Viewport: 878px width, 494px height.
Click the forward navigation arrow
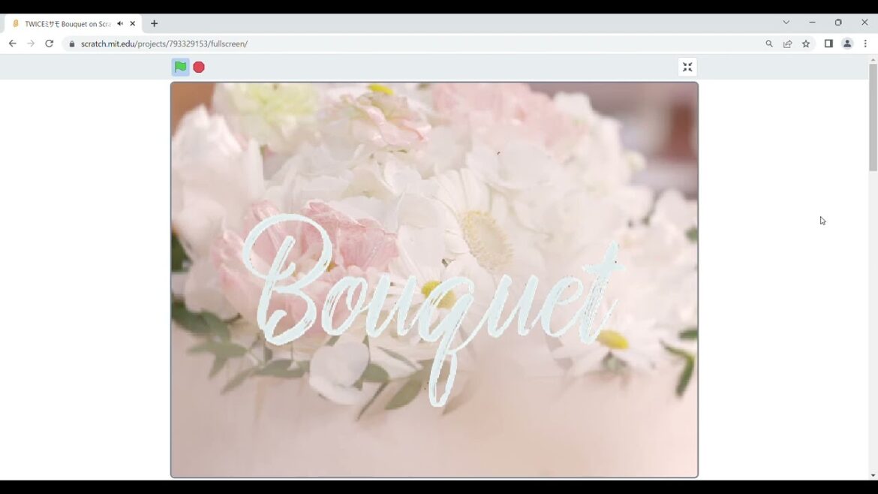(31, 44)
